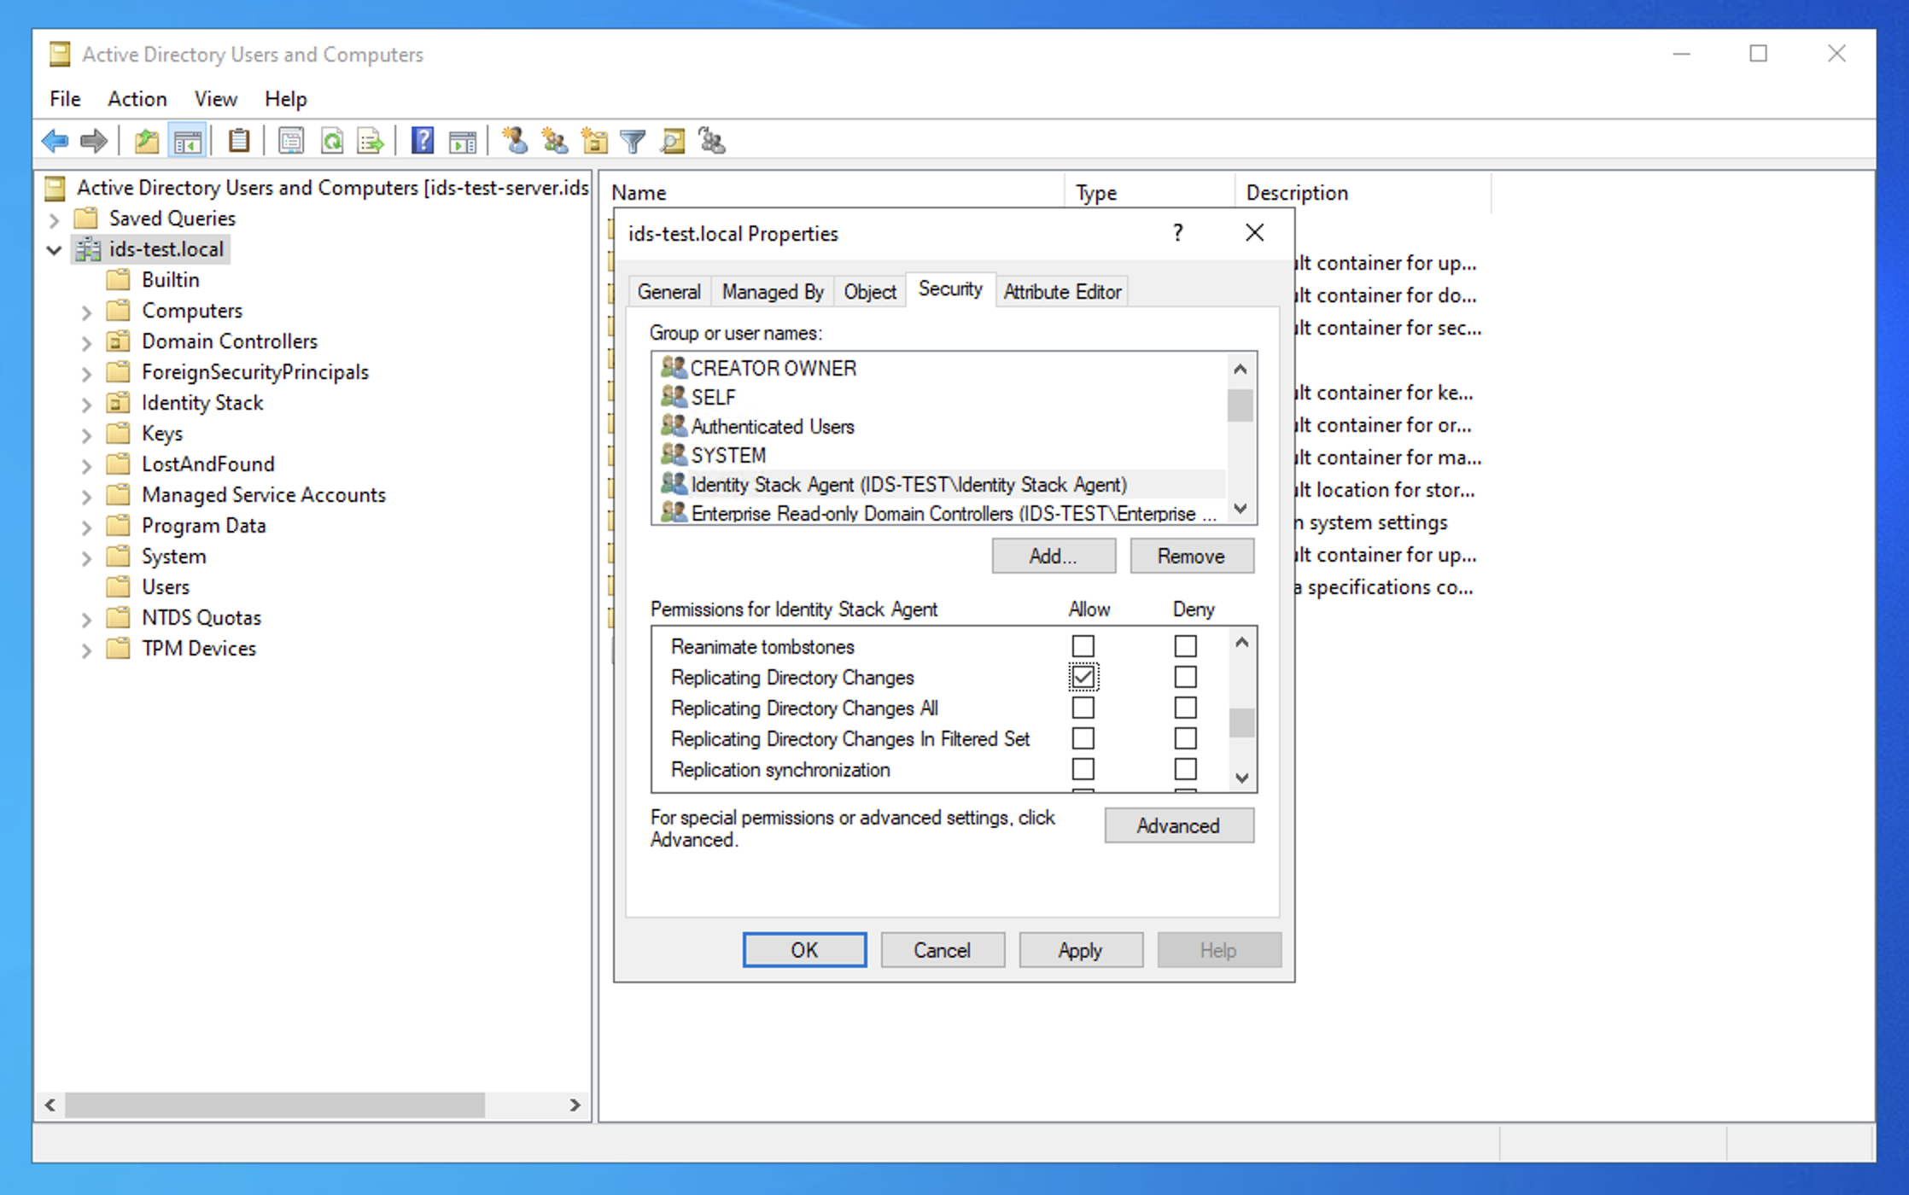Switch to the Managed By tab

773,292
